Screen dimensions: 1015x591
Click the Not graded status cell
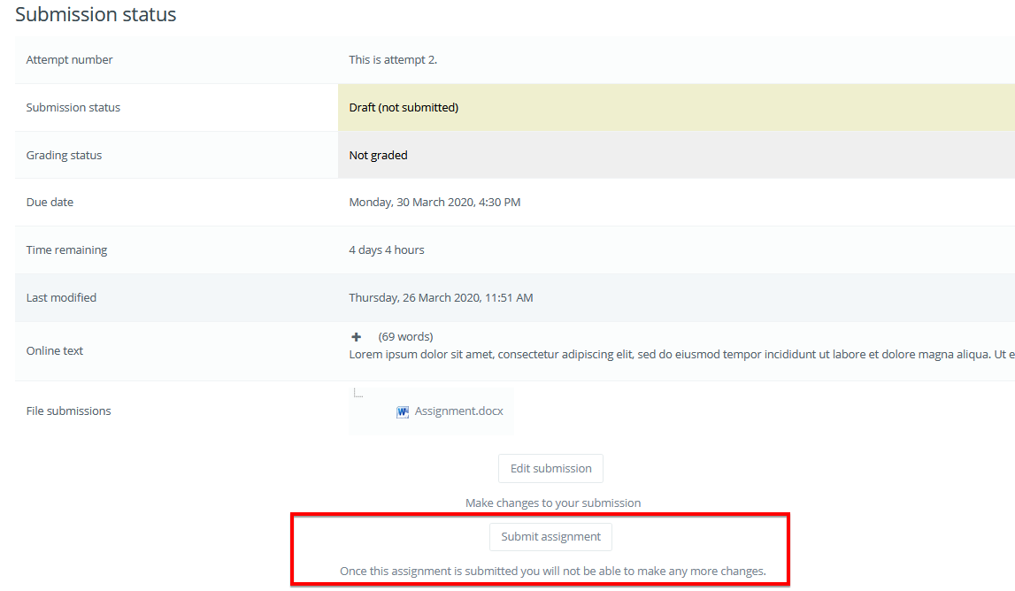point(378,156)
